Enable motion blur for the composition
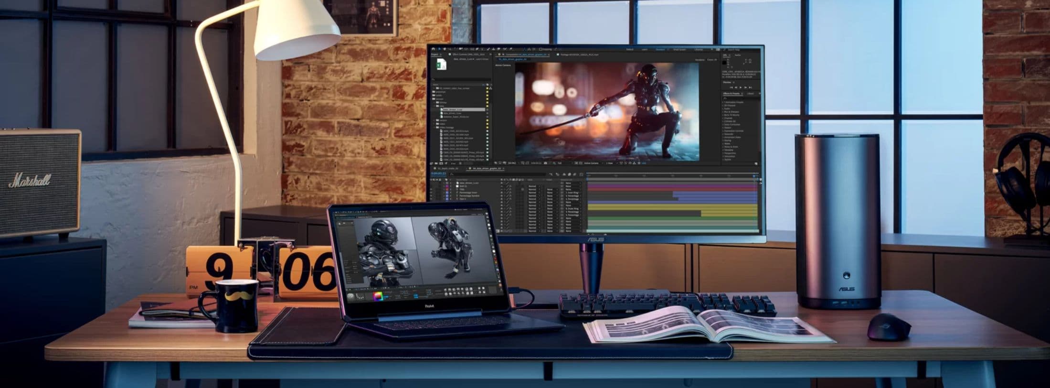The height and width of the screenshot is (388, 1050). pyautogui.click(x=575, y=174)
